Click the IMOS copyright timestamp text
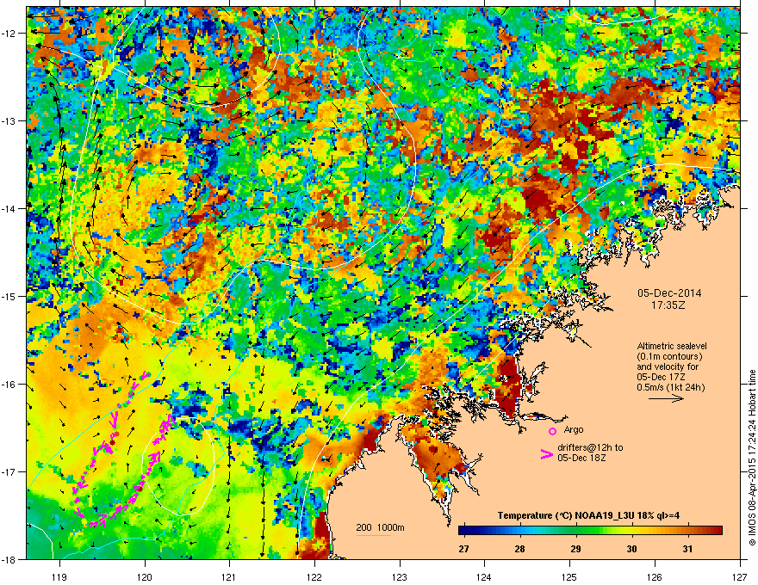This screenshot has width=758, height=585. pyautogui.click(x=752, y=458)
